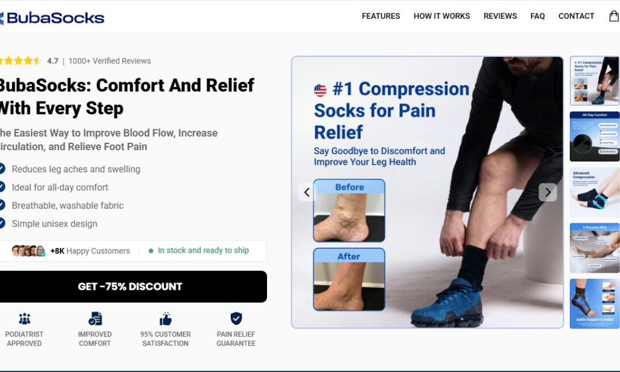
Task: Open the shopping bag cart icon
Action: coord(615,16)
